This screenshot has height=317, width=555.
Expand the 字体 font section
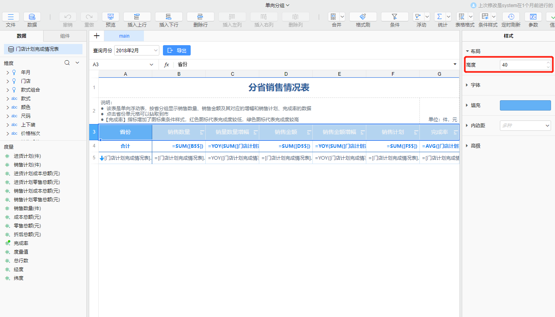468,85
